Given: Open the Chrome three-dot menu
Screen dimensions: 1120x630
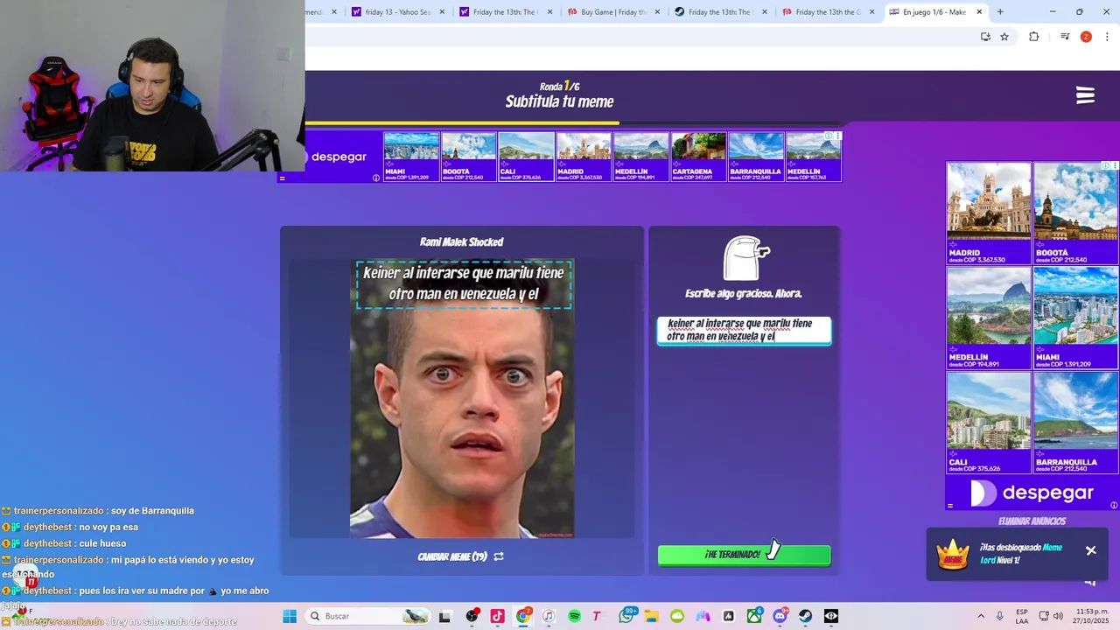Looking at the screenshot, I should coord(1107,37).
